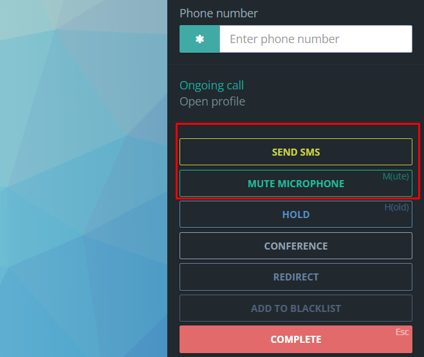
Task: Mute the microphone
Action: tap(295, 184)
